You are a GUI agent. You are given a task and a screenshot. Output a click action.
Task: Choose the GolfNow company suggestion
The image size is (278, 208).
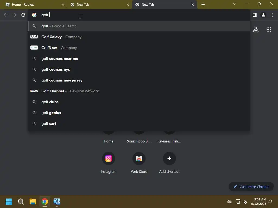[x=139, y=48]
